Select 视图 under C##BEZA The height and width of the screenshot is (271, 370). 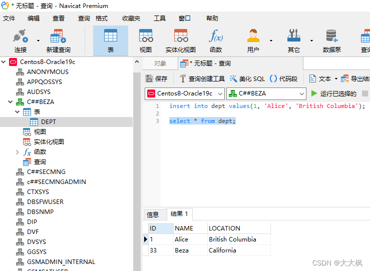click(40, 132)
